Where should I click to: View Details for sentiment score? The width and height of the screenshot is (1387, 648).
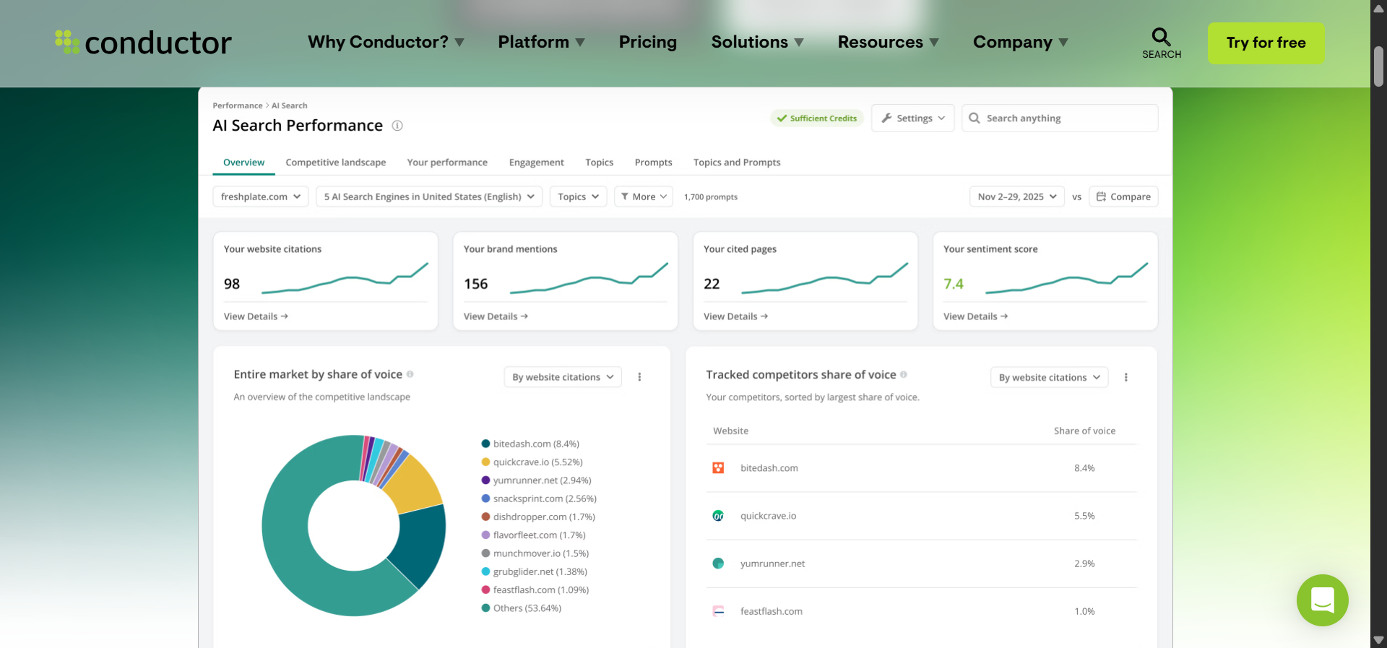pos(975,316)
